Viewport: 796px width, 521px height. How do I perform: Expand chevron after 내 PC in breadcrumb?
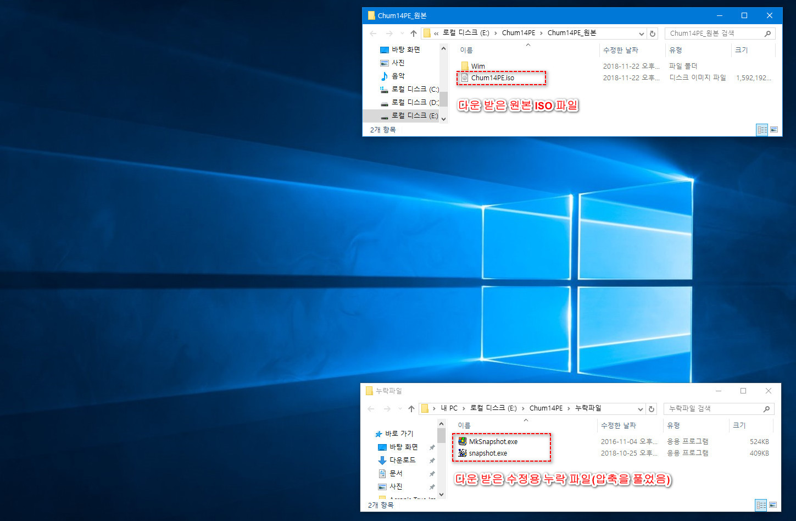[x=464, y=408]
